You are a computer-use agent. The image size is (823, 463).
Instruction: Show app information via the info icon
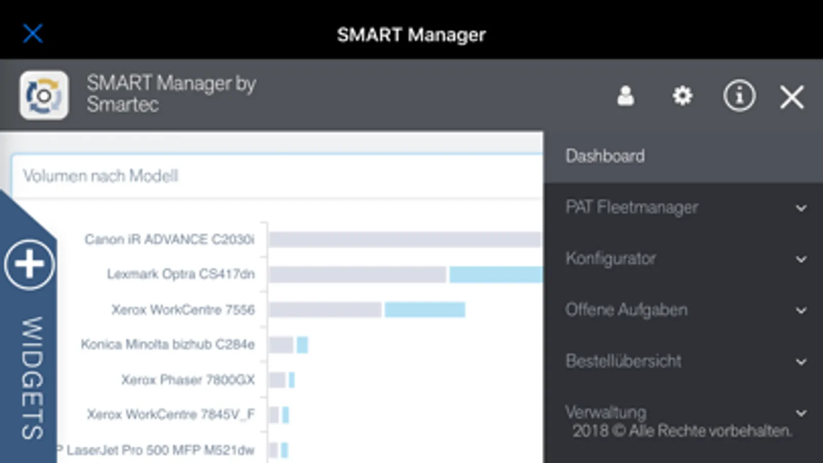[739, 96]
